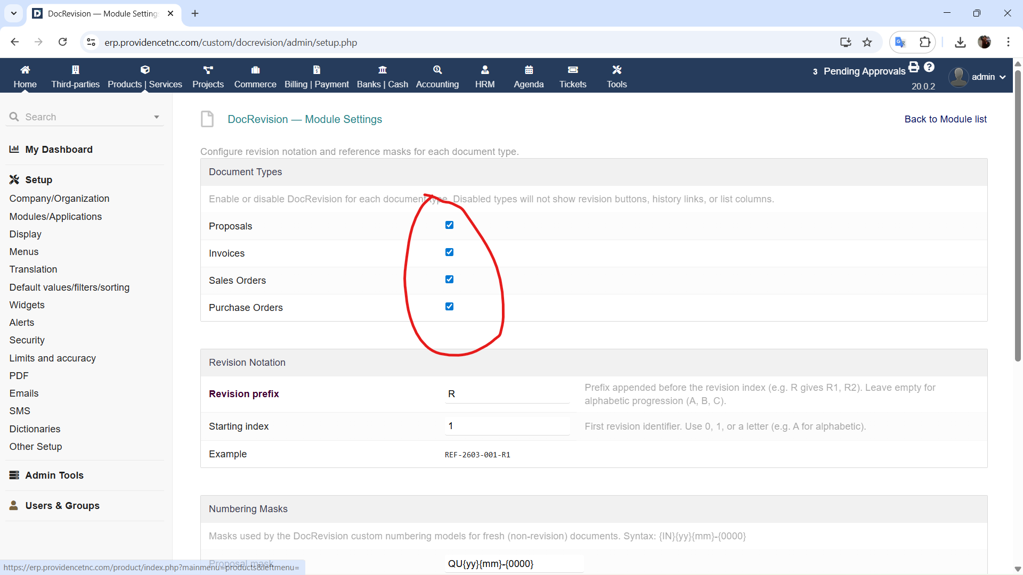Open the Projects icon in navbar

(x=208, y=70)
